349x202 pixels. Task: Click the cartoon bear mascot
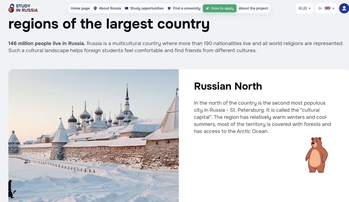(x=316, y=155)
